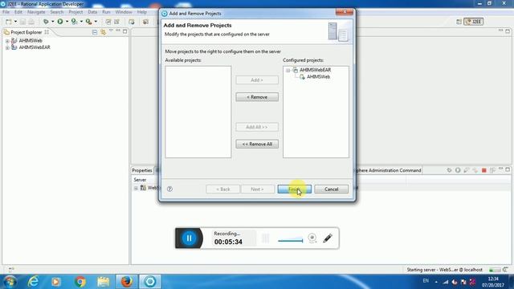This screenshot has height=289, width=514.
Task: Open the Windows Start button
Action: point(10,282)
